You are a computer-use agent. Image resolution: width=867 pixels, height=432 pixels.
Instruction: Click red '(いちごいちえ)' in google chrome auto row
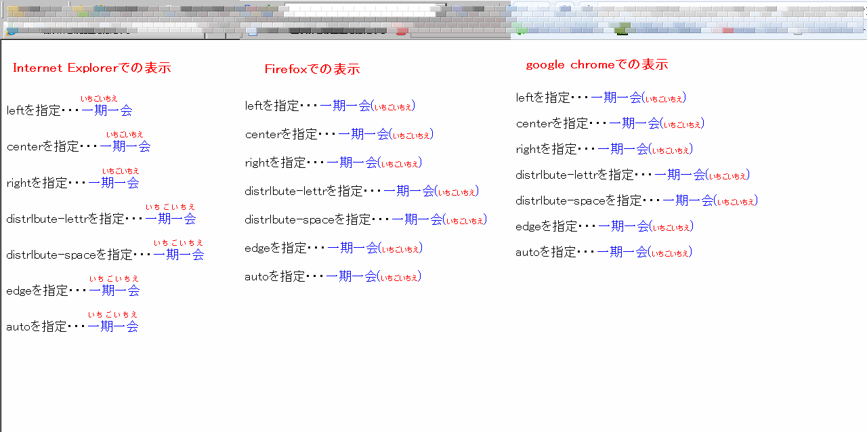coord(671,253)
